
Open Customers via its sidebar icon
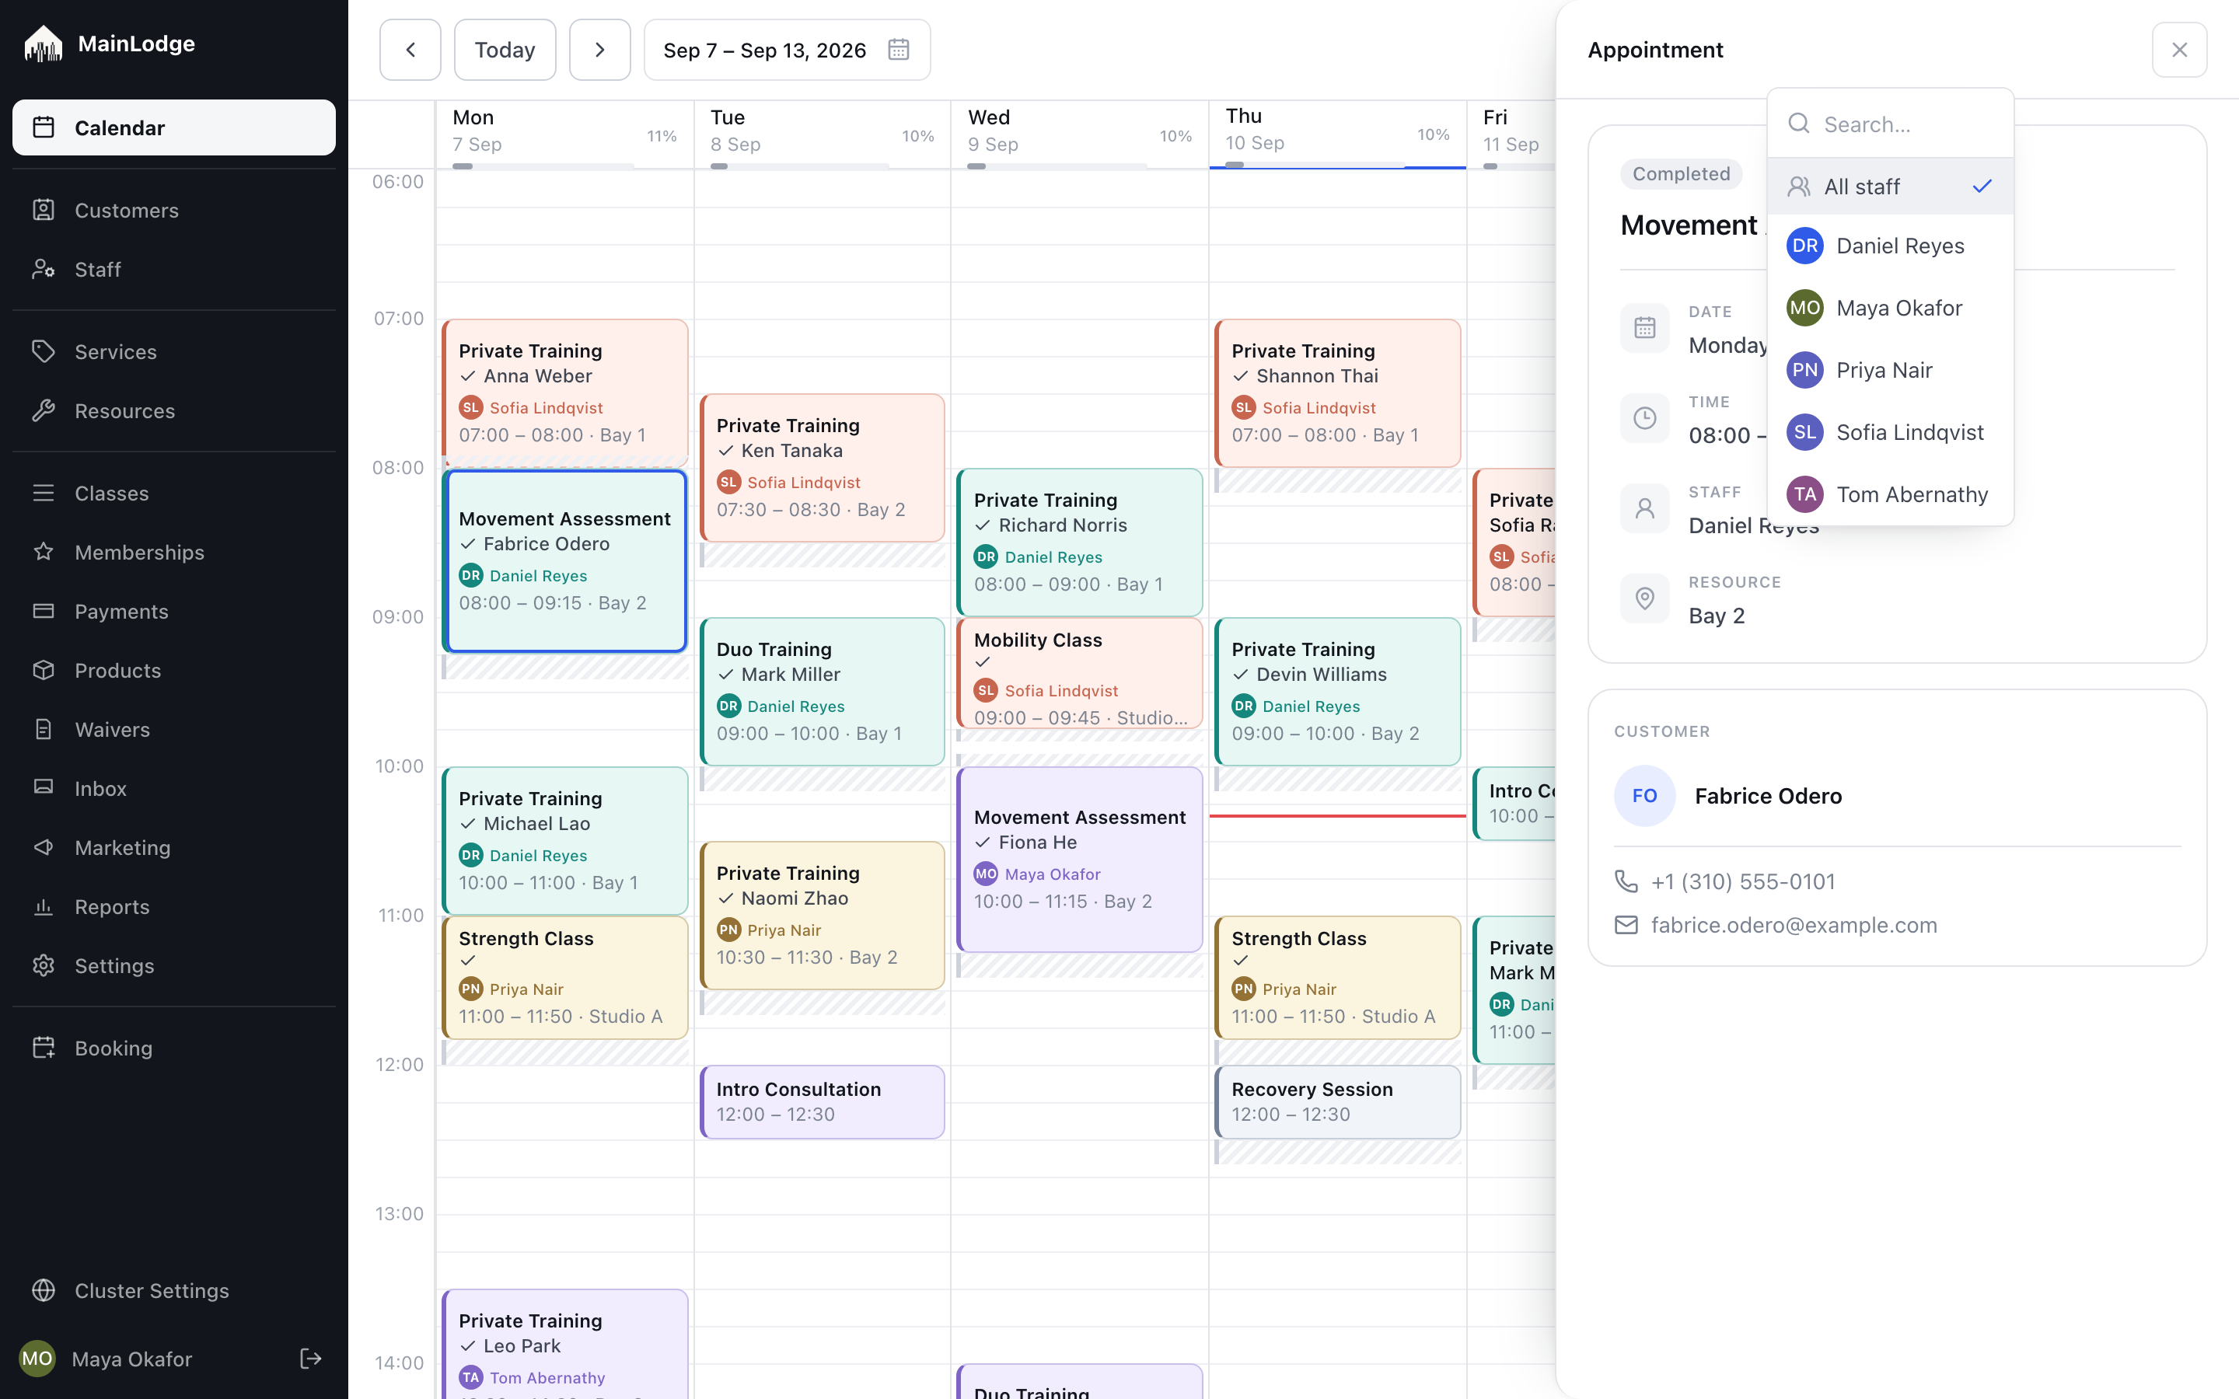pyautogui.click(x=44, y=210)
